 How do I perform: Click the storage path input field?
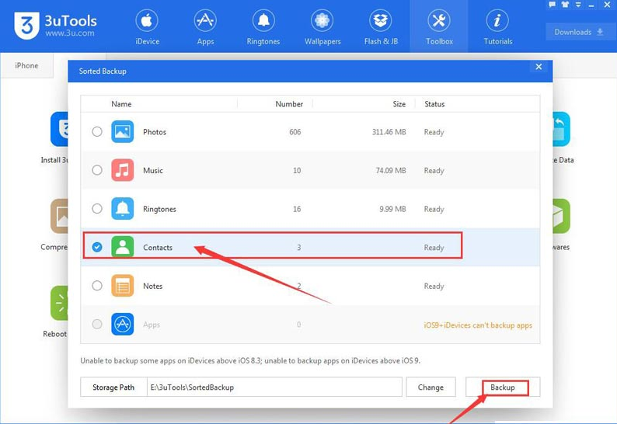click(274, 388)
